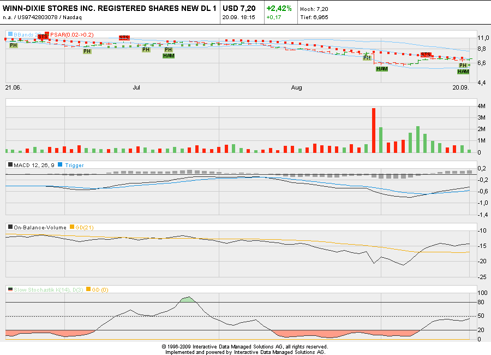Click the 20.09. 18:15 timestamp
The width and height of the screenshot is (491, 355).
coord(238,17)
